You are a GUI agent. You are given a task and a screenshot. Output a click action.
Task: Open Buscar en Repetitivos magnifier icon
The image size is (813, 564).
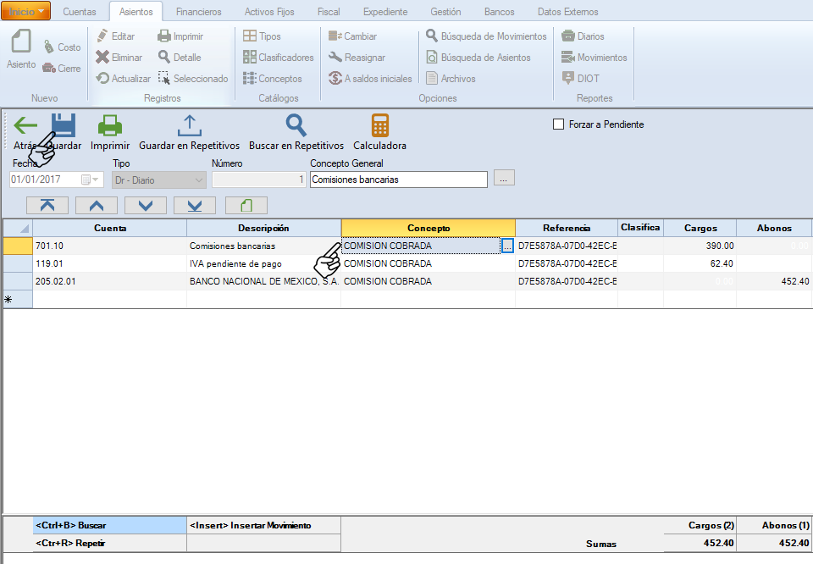[x=296, y=126]
